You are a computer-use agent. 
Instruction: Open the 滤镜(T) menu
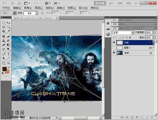point(61,8)
